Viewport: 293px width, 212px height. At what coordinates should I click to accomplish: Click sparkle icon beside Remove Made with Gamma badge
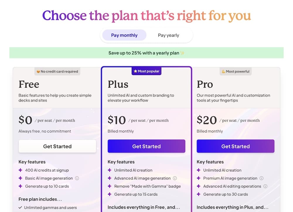110,186
